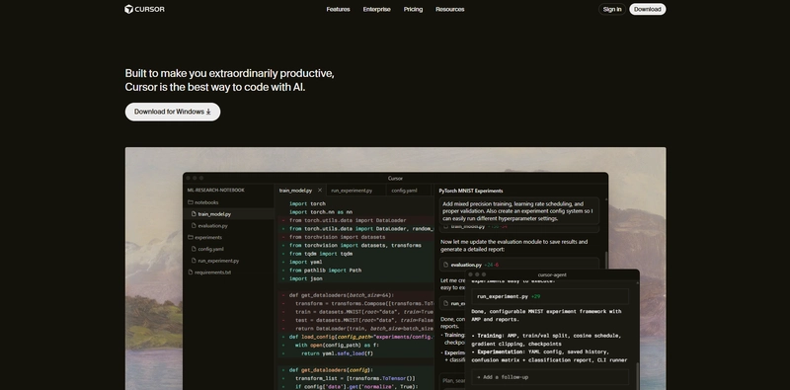This screenshot has width=790, height=390.
Task: Click the line 'import torch'
Action: (307, 204)
